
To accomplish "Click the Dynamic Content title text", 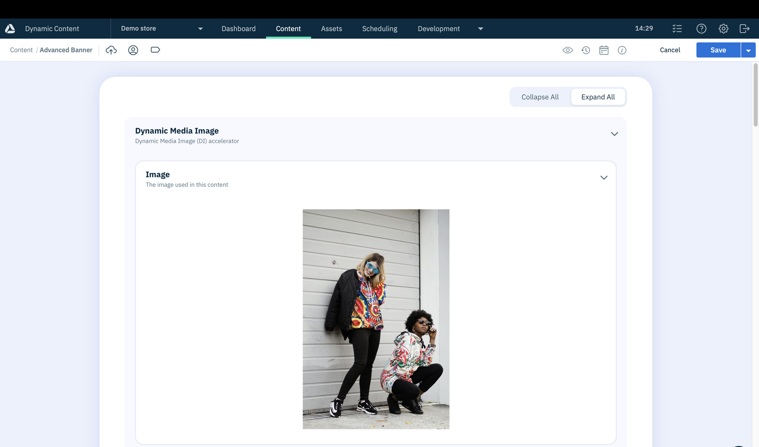I will coord(52,29).
